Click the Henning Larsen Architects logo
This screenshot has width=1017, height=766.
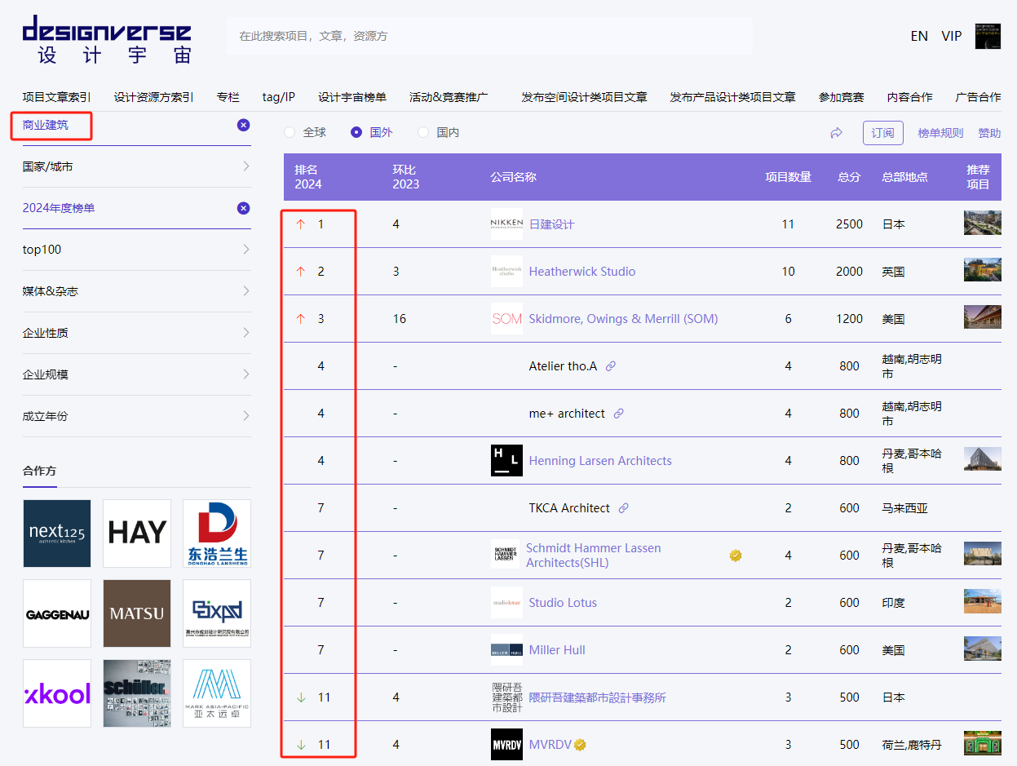point(506,460)
